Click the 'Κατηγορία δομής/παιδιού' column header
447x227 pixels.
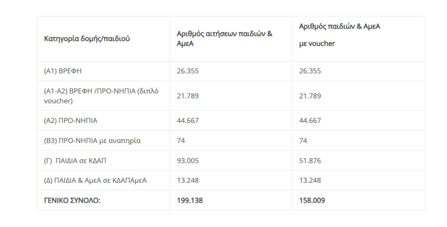tap(87, 39)
